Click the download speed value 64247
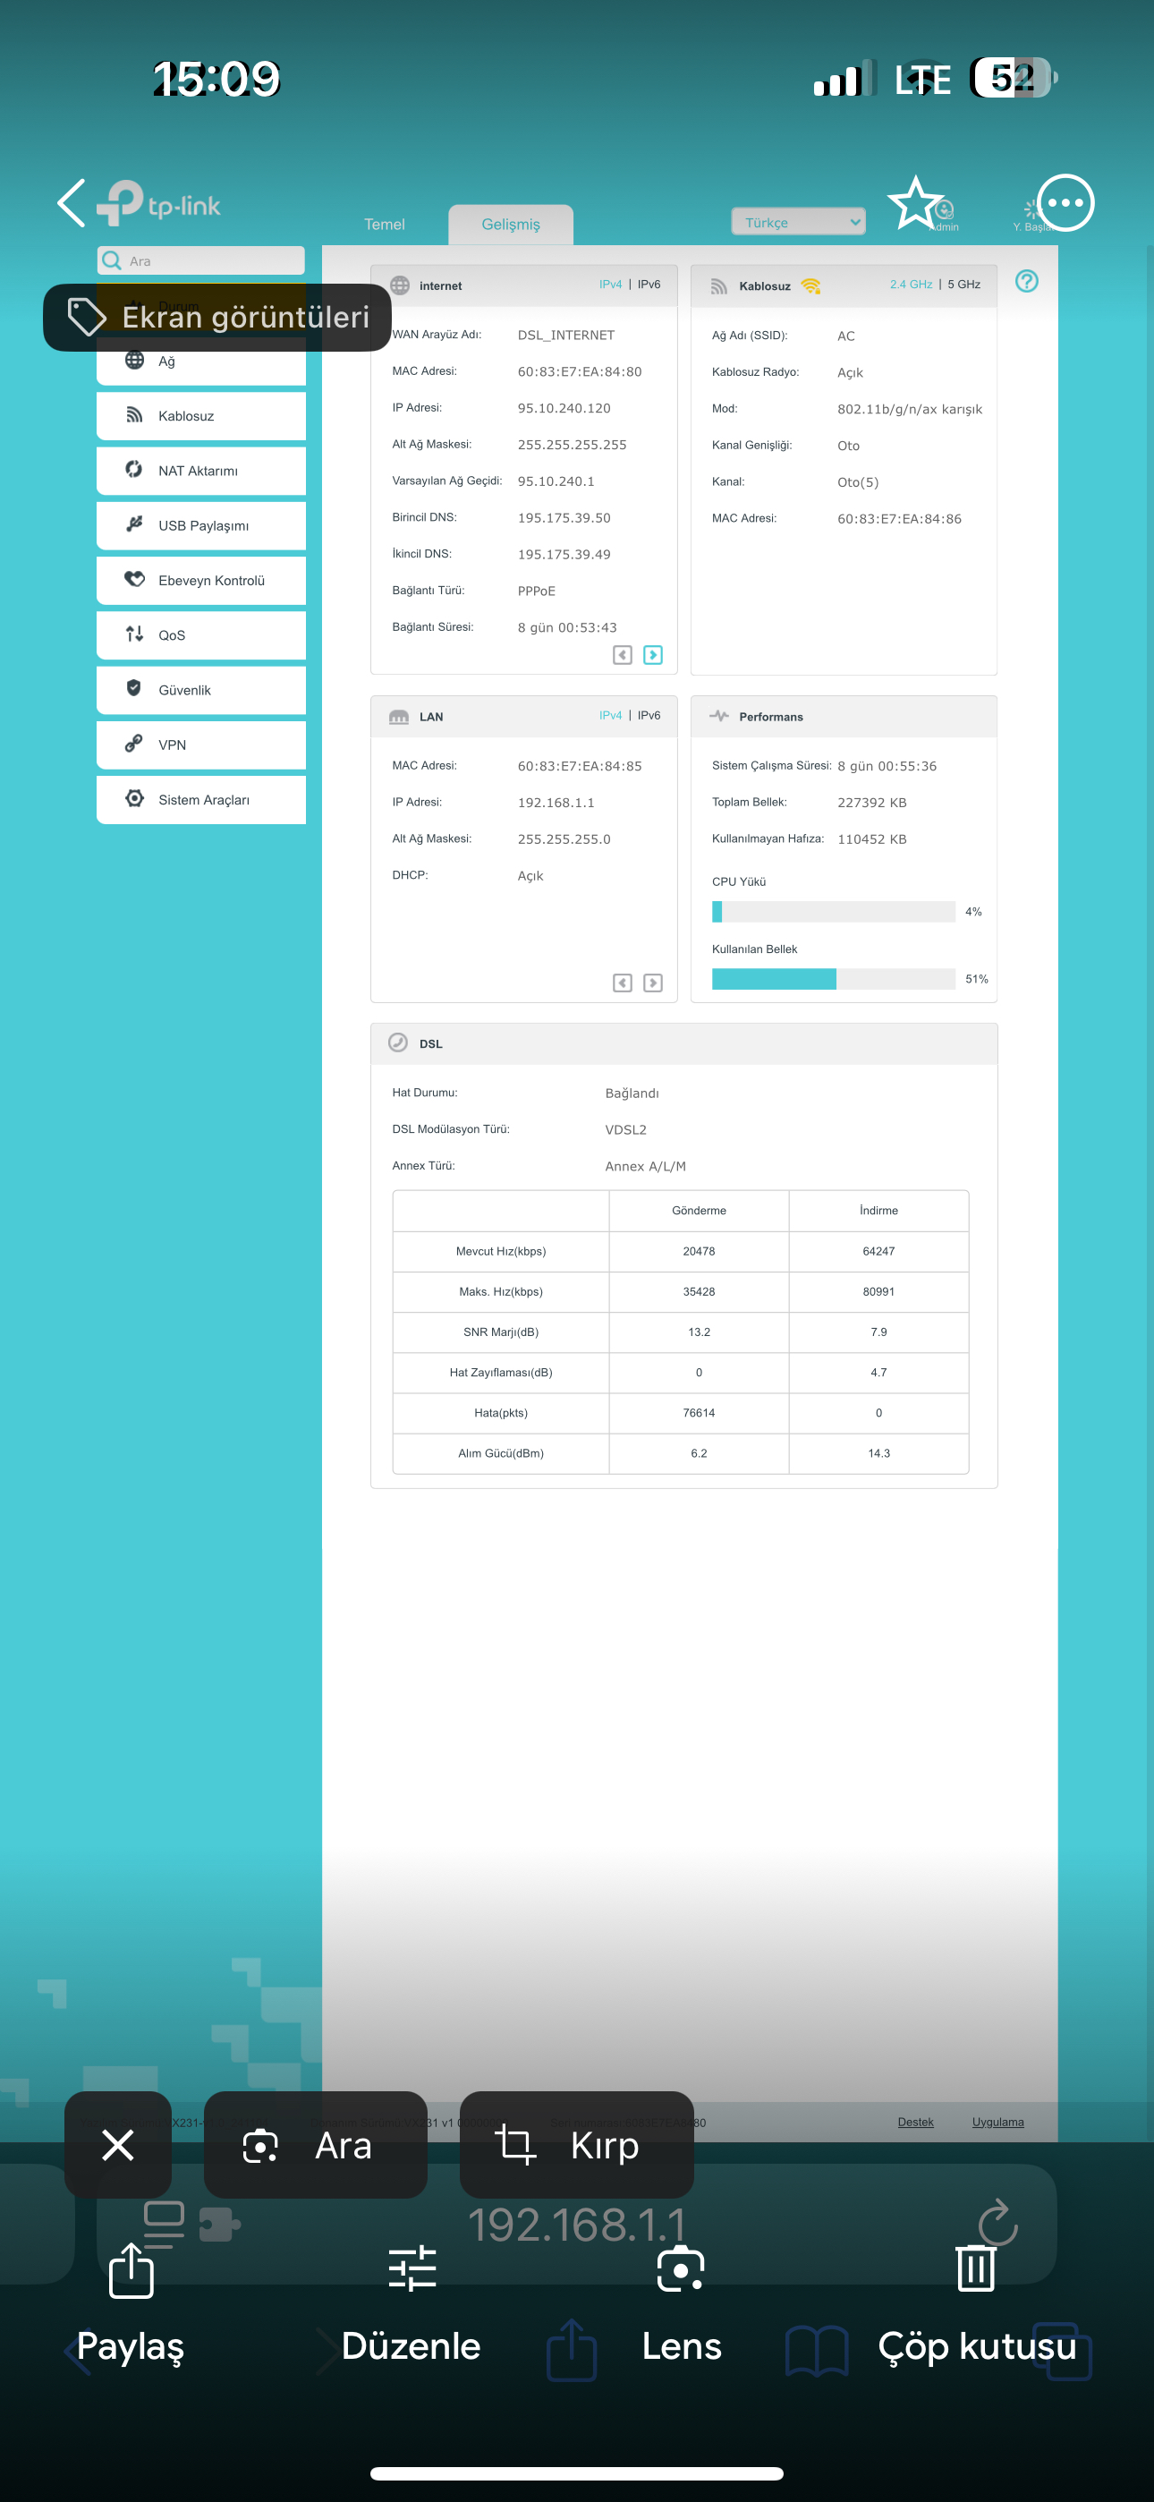This screenshot has width=1154, height=2502. tap(878, 1251)
